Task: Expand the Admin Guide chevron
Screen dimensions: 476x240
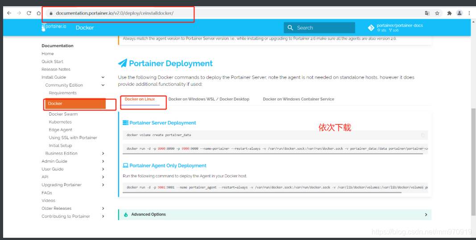Action: click(103, 161)
